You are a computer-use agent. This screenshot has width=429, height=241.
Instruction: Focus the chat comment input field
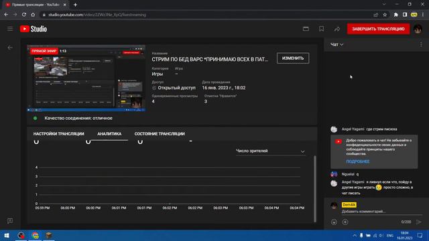coord(381,212)
